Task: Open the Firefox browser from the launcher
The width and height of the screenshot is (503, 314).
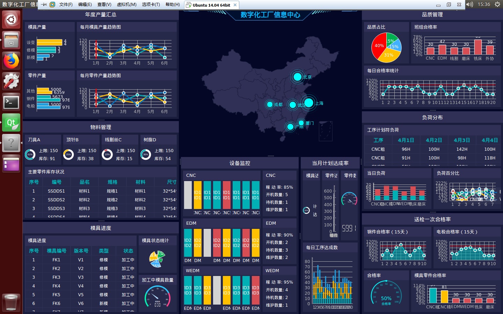Action: [x=11, y=61]
